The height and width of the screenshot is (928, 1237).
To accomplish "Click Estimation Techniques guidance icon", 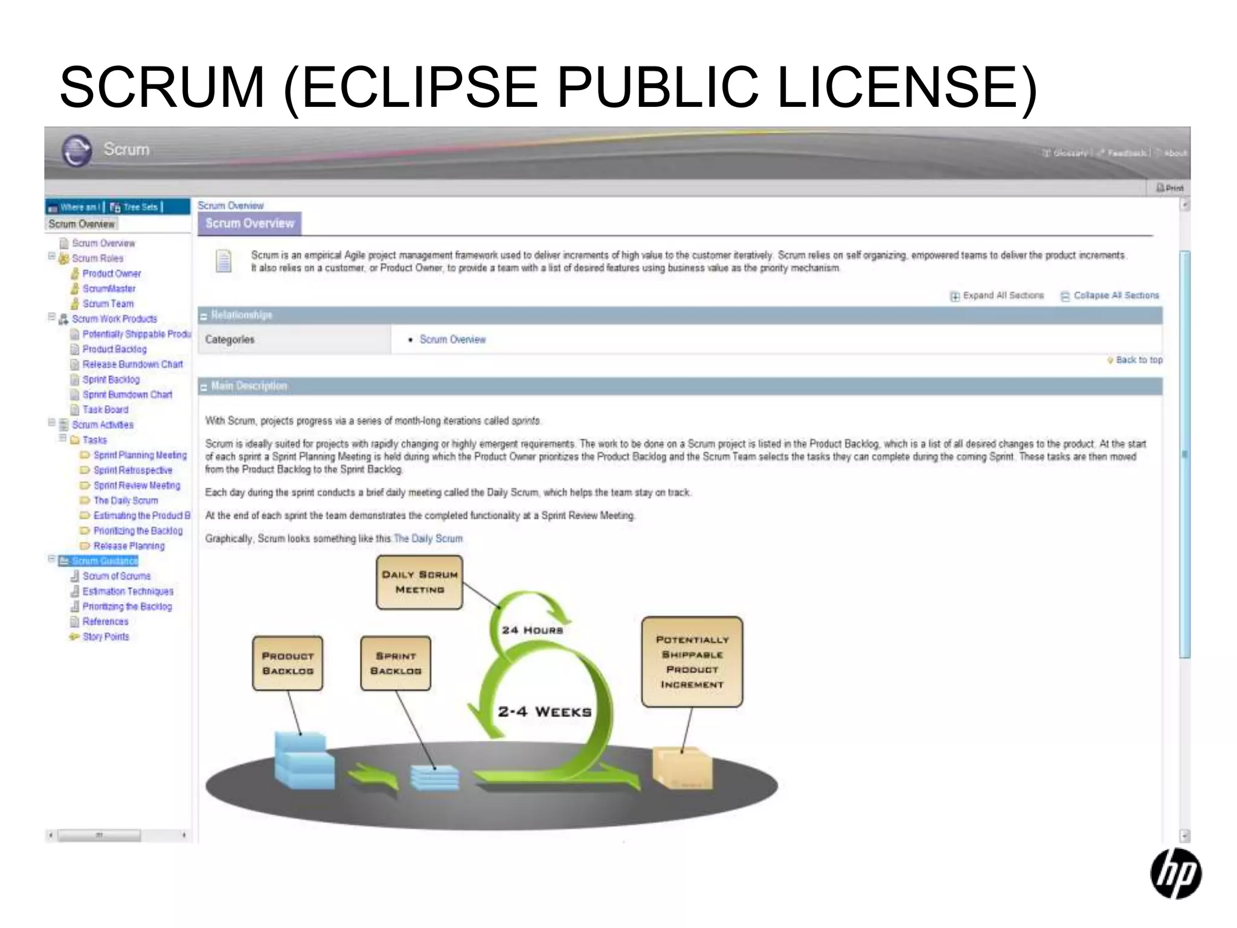I will (x=75, y=591).
